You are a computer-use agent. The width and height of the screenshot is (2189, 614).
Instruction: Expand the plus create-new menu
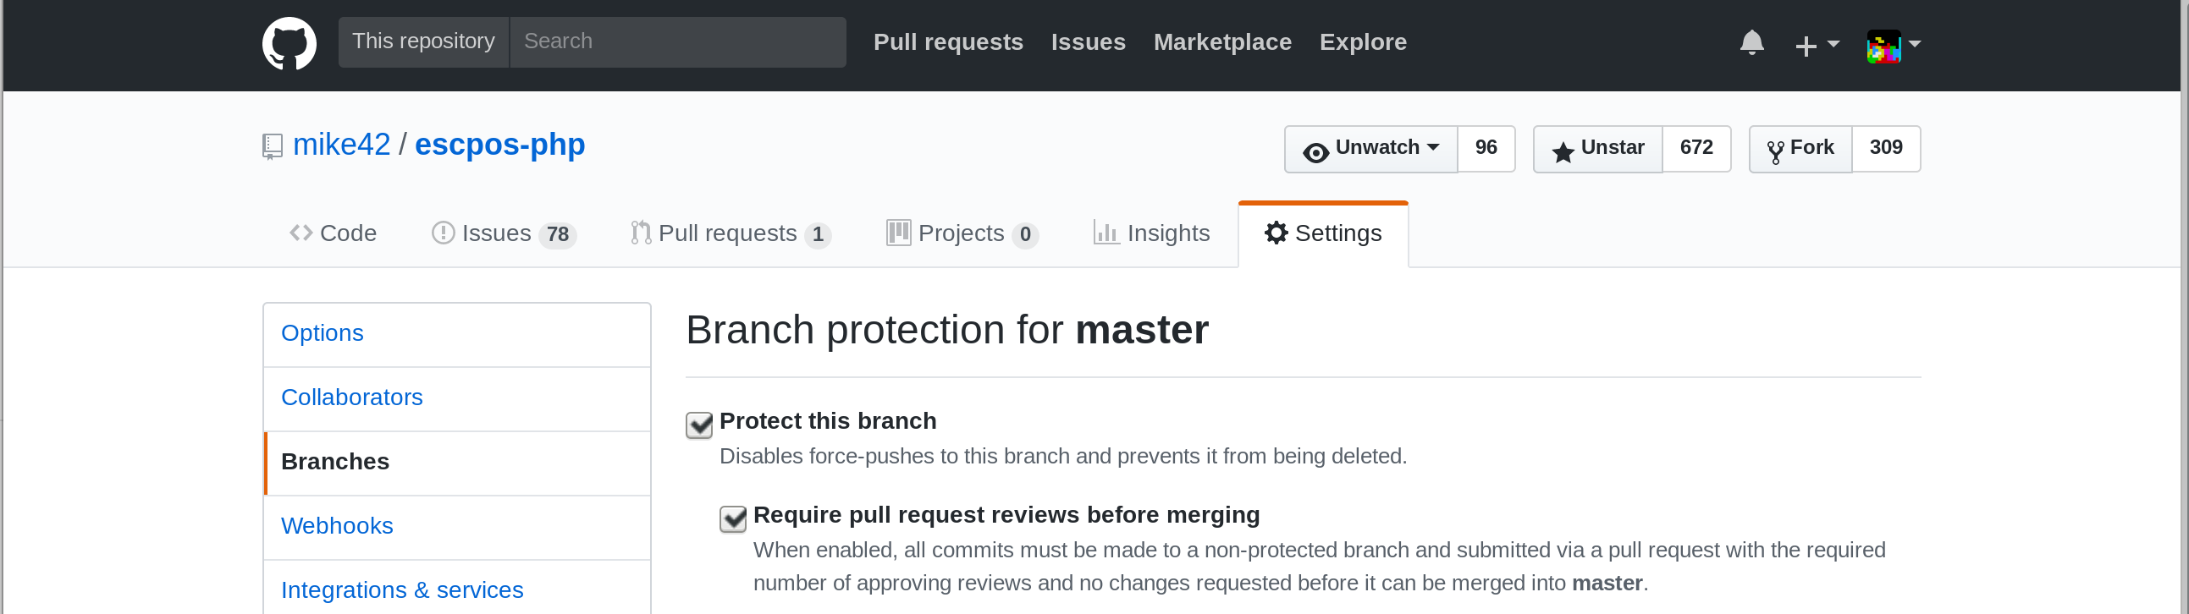(x=1816, y=44)
